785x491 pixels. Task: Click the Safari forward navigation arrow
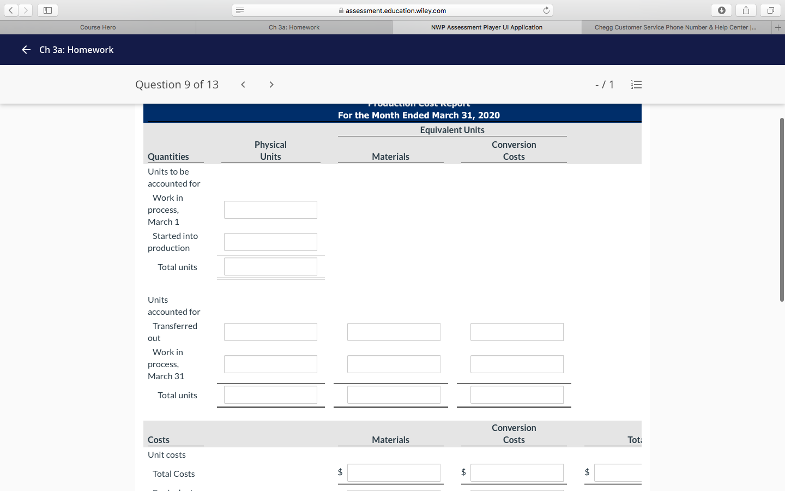pyautogui.click(x=26, y=10)
